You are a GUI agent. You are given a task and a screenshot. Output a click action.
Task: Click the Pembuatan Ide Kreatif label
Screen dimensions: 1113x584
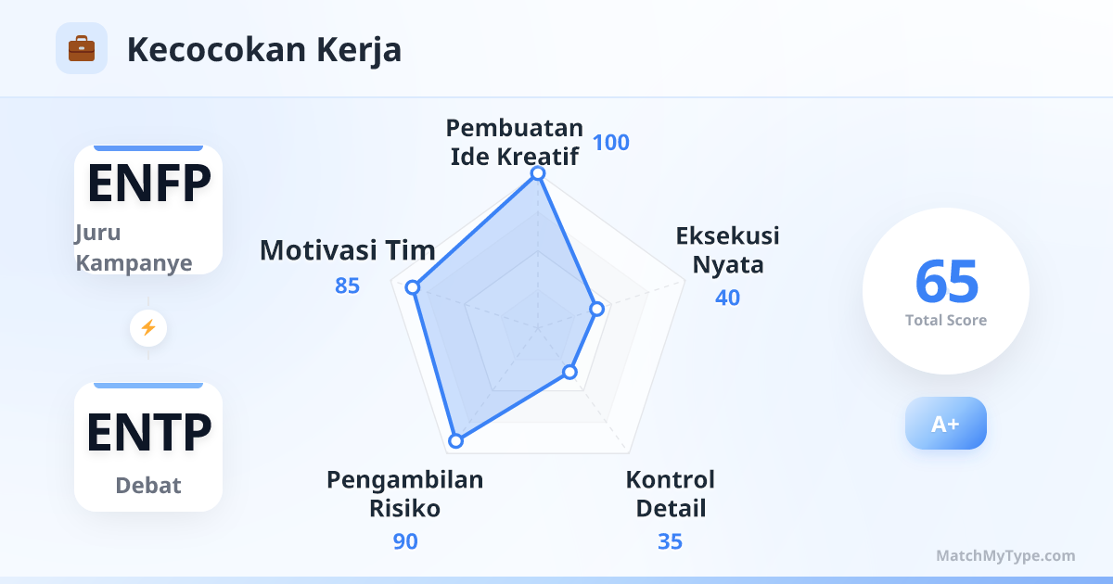tap(515, 142)
